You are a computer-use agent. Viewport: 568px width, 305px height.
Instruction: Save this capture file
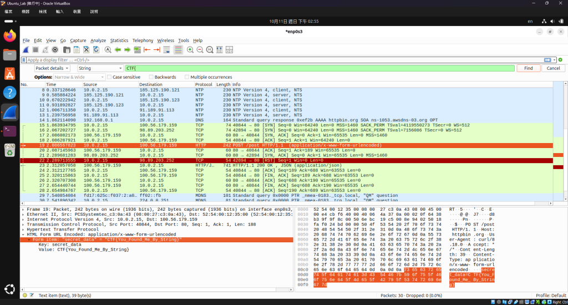(77, 49)
